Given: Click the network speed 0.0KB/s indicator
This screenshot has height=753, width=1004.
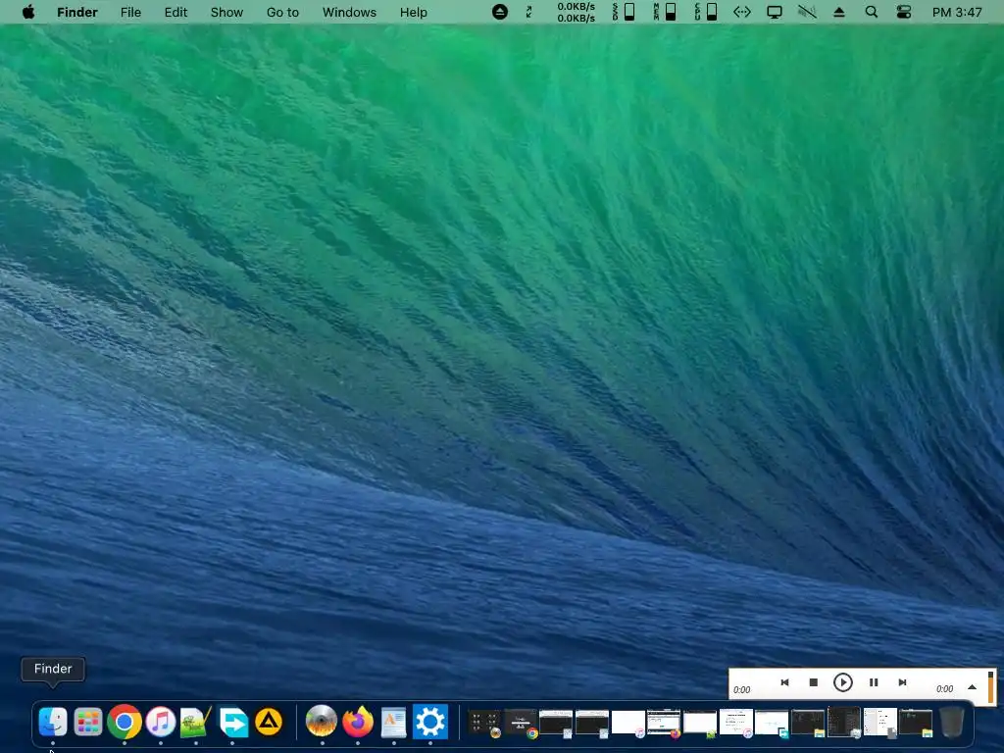Looking at the screenshot, I should (576, 12).
